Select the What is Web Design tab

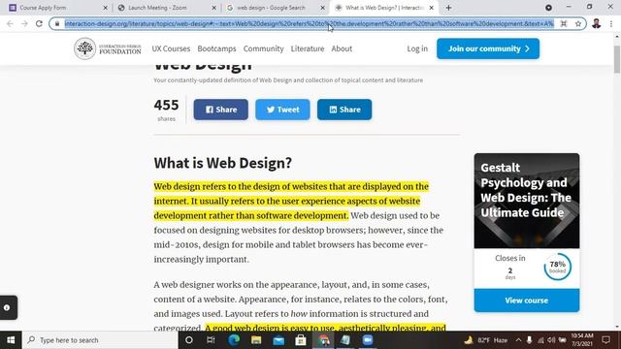(383, 8)
